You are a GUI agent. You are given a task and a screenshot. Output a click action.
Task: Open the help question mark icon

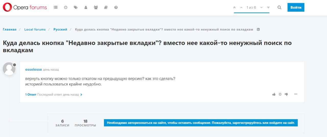tap(116, 8)
